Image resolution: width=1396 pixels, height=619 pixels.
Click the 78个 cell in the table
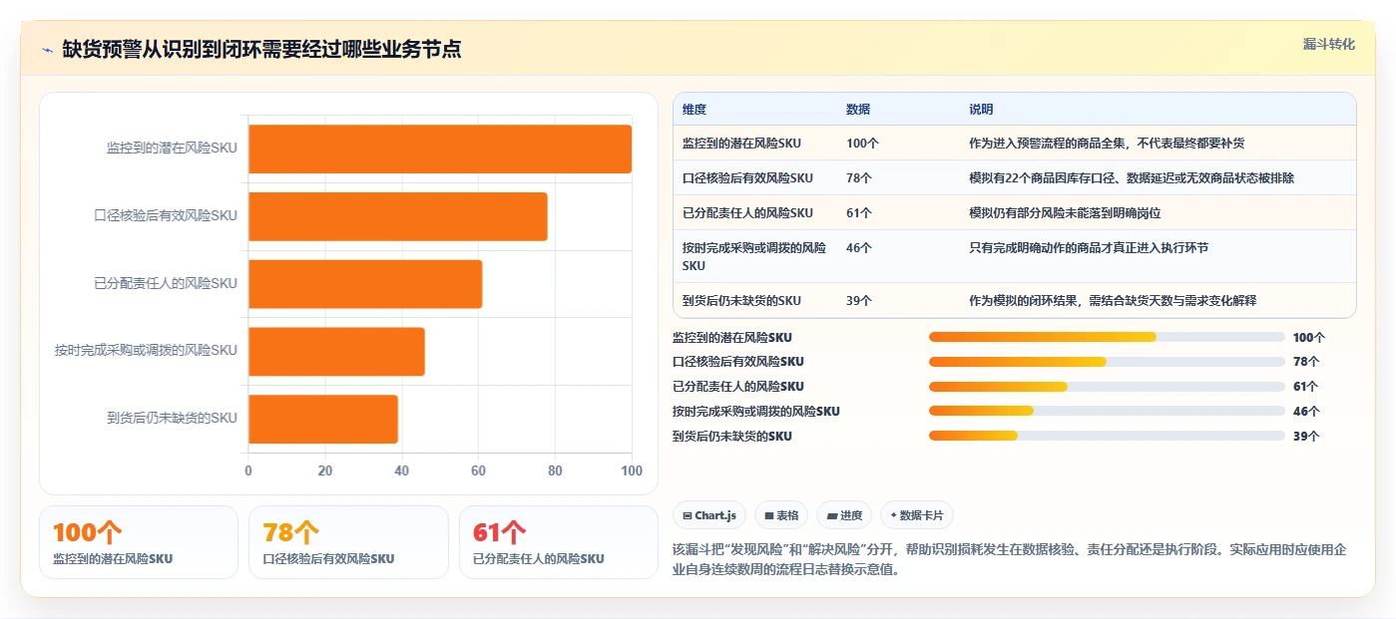point(859,177)
